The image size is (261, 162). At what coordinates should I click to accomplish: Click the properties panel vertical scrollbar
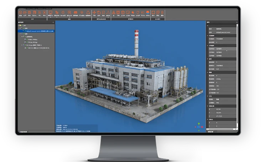coord(237,76)
